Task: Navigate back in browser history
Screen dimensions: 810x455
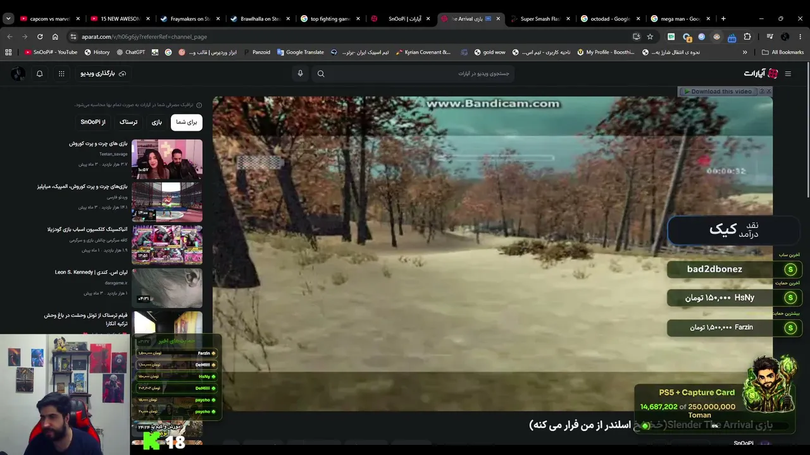Action: click(9, 37)
